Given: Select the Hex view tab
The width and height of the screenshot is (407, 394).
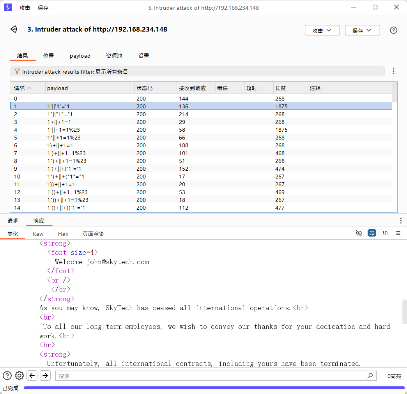Looking at the screenshot, I should click(x=63, y=233).
